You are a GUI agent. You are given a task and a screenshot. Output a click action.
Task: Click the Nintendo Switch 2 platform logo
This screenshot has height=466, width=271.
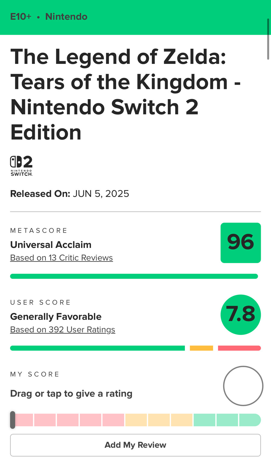21,166
